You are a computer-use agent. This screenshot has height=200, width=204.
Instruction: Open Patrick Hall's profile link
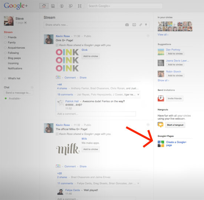[x=72, y=101]
